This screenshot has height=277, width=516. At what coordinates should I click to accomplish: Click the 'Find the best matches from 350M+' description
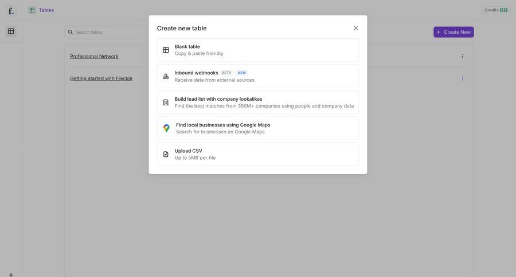click(x=264, y=106)
